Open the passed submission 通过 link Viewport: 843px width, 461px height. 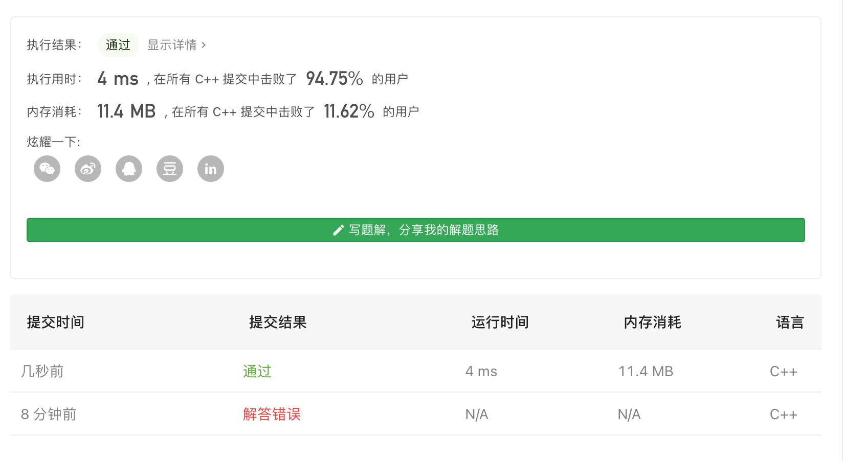tap(257, 371)
